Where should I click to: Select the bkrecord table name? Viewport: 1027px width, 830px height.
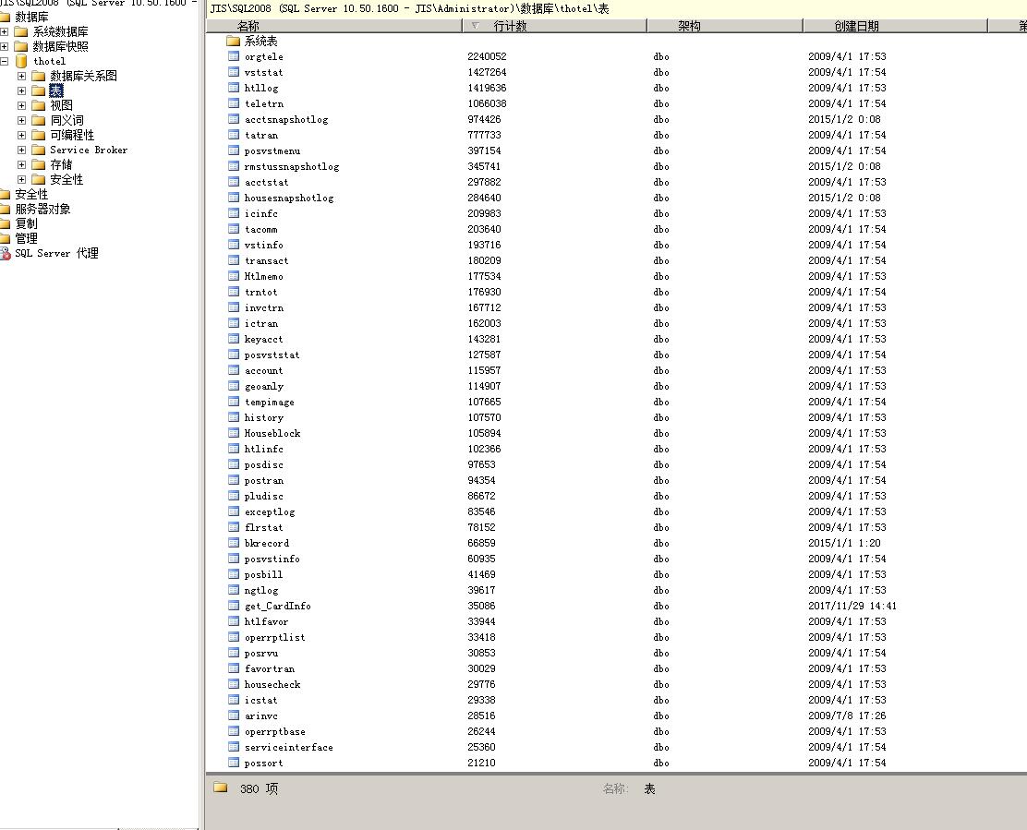pos(267,543)
